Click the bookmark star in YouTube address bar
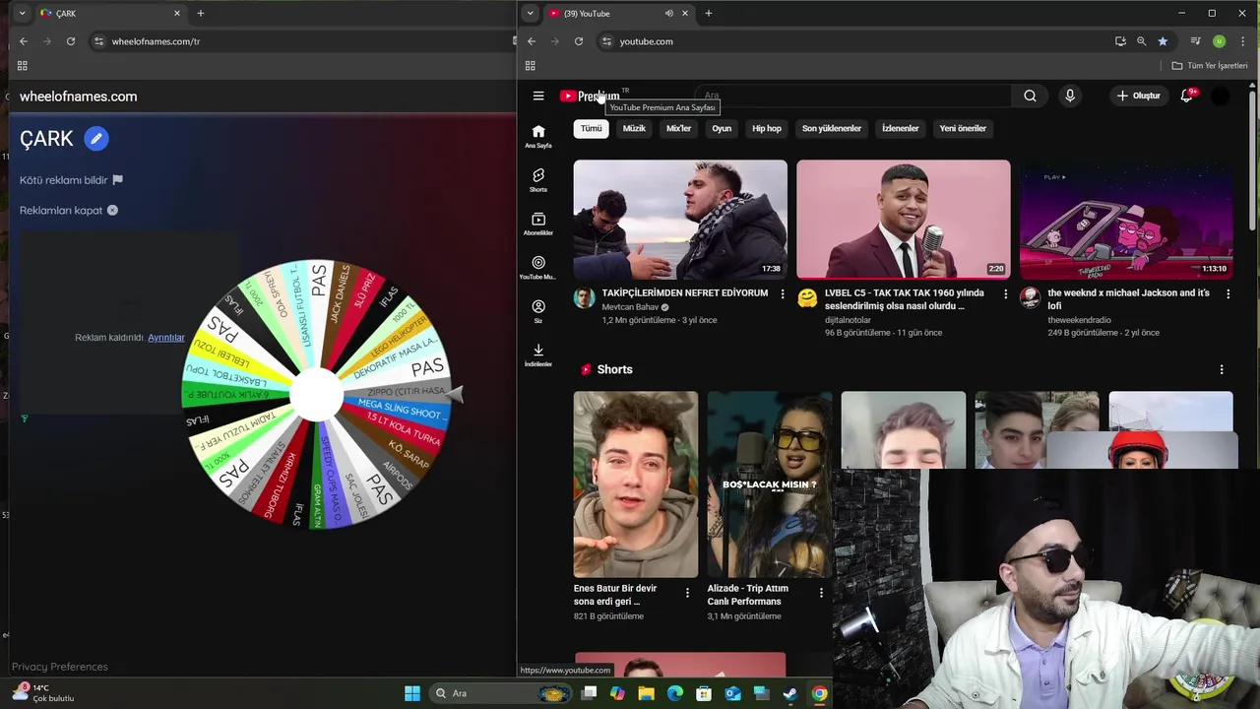1260x709 pixels. [x=1163, y=41]
